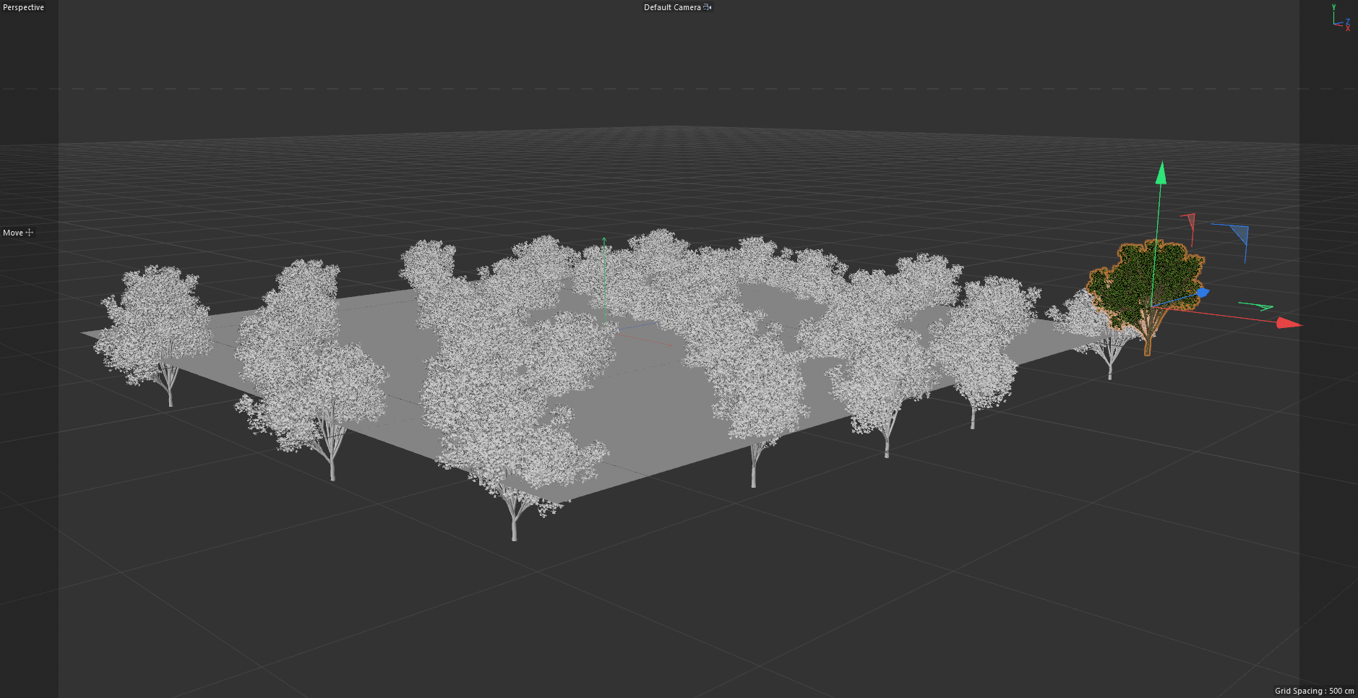Click the green Y-axis arrow of the move gizmo

[1161, 173]
